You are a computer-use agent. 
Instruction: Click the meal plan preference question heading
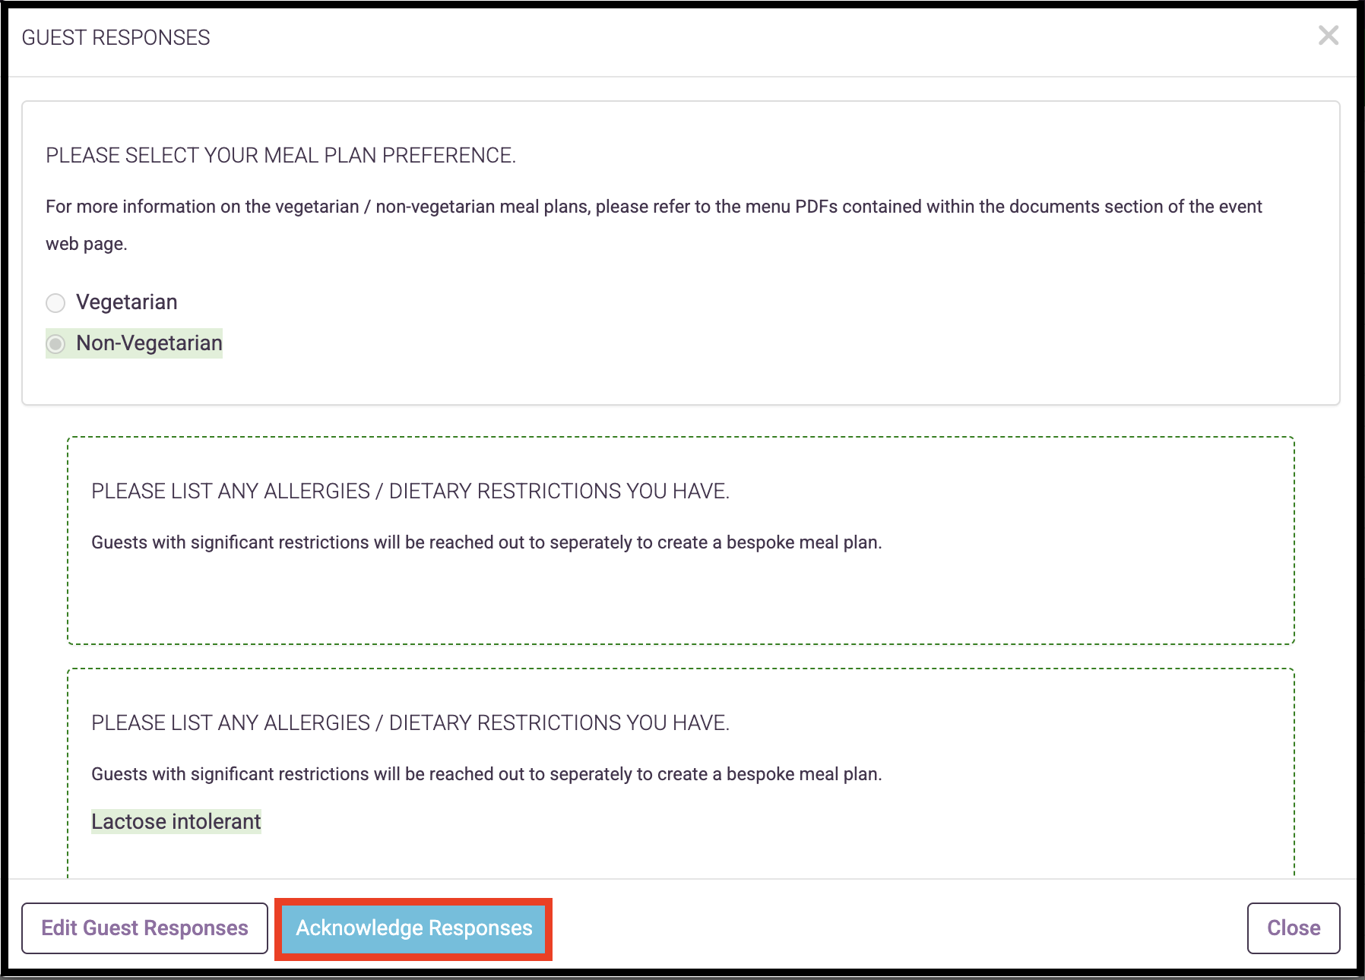click(280, 156)
